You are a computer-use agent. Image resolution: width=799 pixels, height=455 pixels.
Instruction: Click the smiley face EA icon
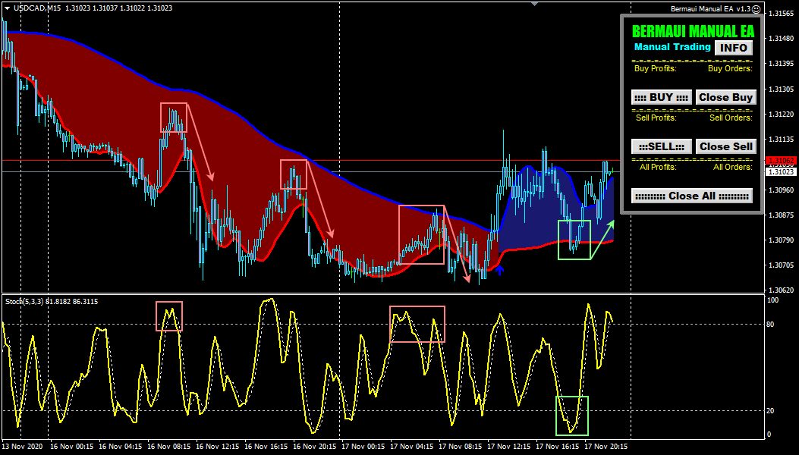point(757,9)
